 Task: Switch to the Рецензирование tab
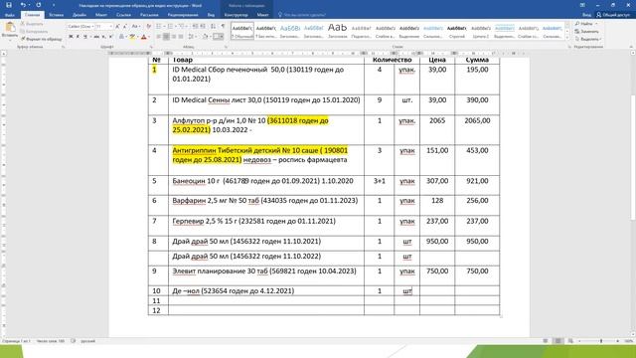[x=183, y=15]
